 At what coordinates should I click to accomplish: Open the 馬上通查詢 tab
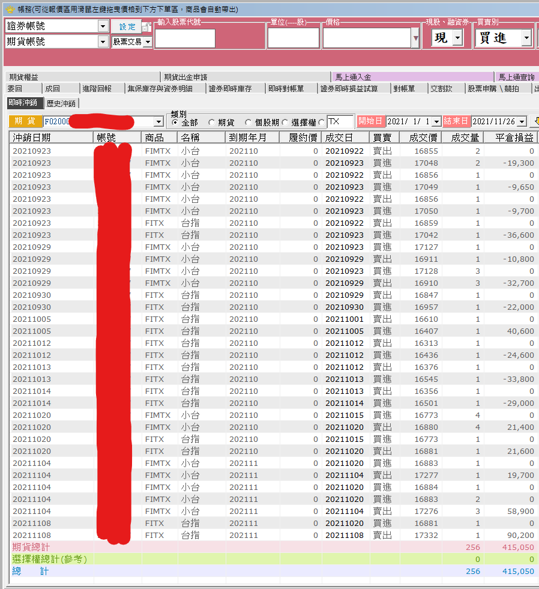click(516, 77)
